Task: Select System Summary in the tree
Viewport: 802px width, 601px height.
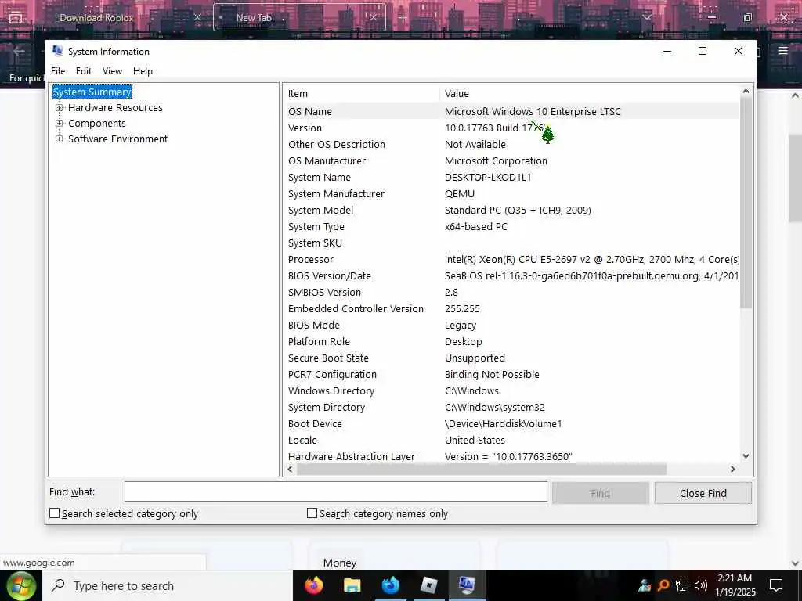Action: point(92,92)
